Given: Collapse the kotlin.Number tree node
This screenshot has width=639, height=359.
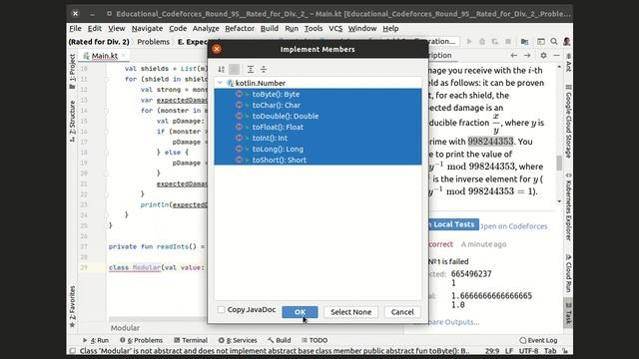Looking at the screenshot, I should [220, 83].
